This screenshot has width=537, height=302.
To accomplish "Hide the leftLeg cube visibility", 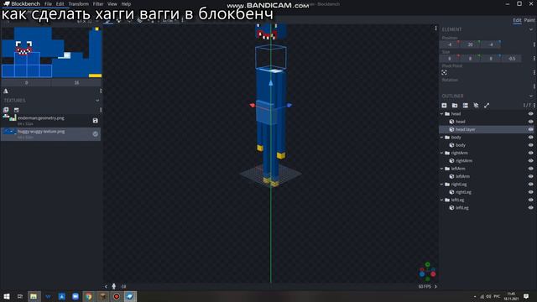I will pos(531,207).
